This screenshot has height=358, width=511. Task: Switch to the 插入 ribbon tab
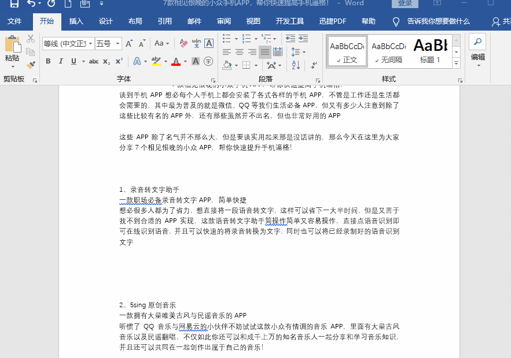(x=77, y=21)
